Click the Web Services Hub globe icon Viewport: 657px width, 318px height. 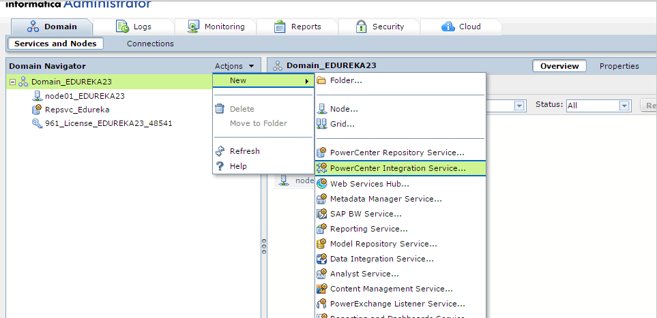tap(321, 183)
